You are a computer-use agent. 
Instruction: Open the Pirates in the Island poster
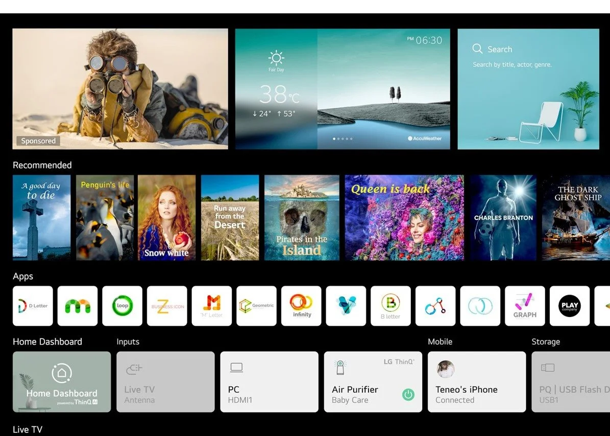[x=302, y=217]
